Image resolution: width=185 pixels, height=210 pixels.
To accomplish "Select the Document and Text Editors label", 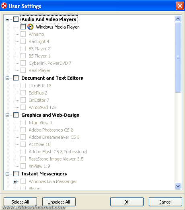I will (x=52, y=78).
